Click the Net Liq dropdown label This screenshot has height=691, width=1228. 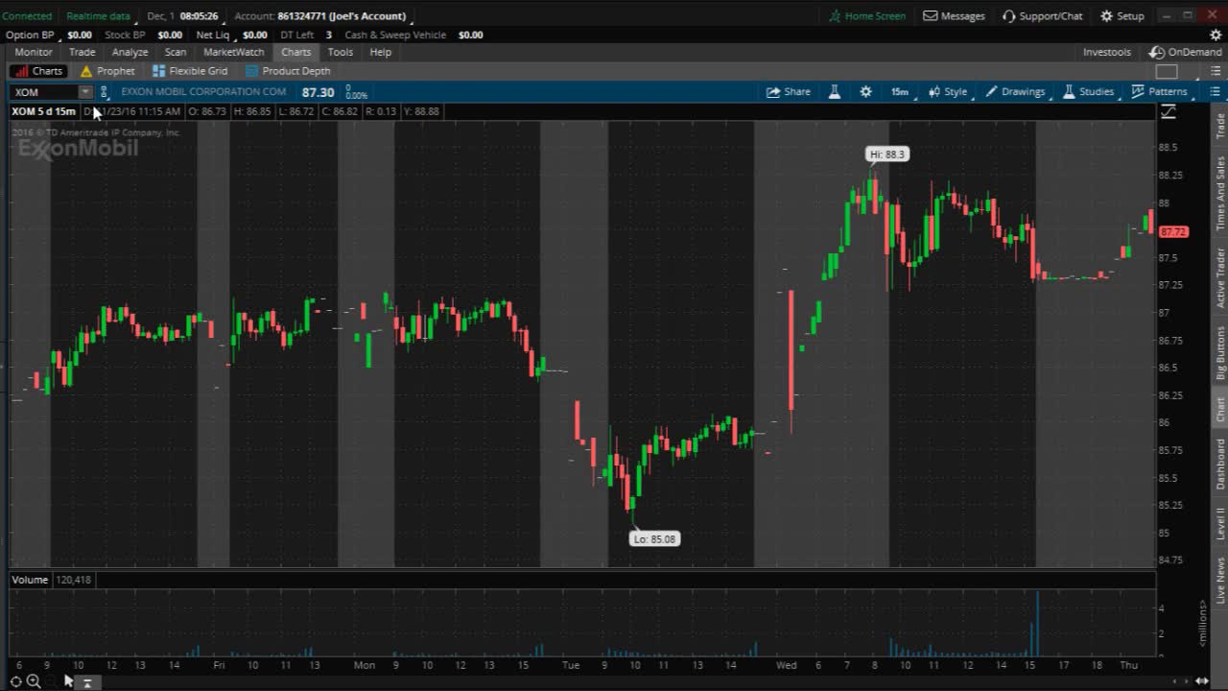213,35
